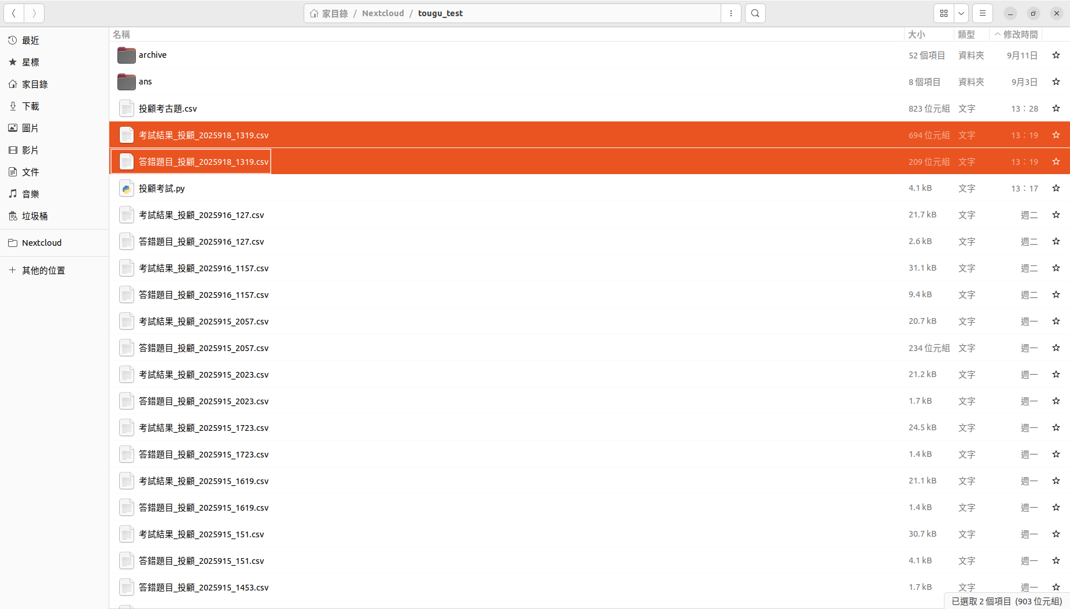
Task: Expand the view options dropdown arrow
Action: point(961,13)
